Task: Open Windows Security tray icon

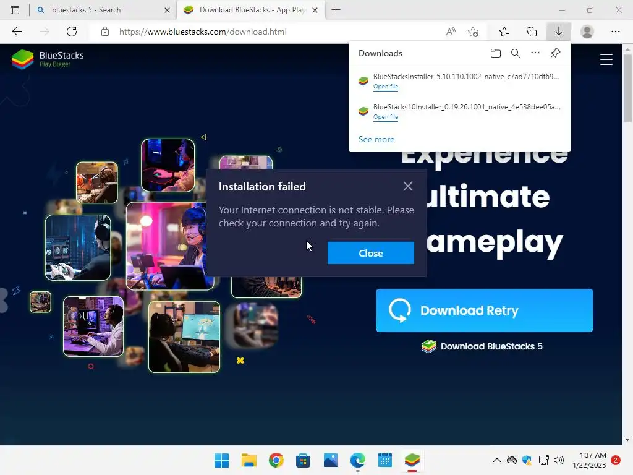Action: pyautogui.click(x=527, y=460)
